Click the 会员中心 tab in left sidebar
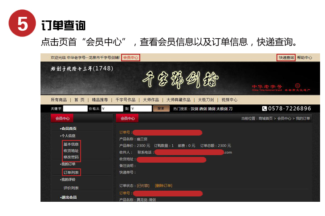 tap(62, 118)
